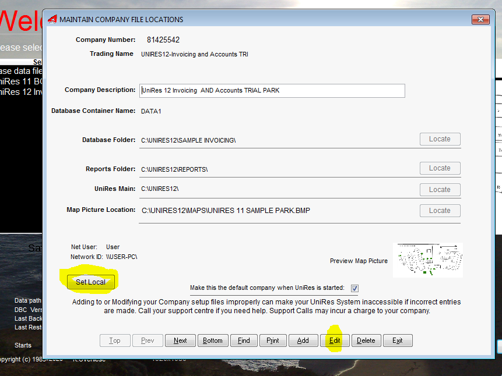The height and width of the screenshot is (376, 502).
Task: Click the path C:\UNIRES12\SAMPLE INVOICING\
Action: tap(188, 140)
